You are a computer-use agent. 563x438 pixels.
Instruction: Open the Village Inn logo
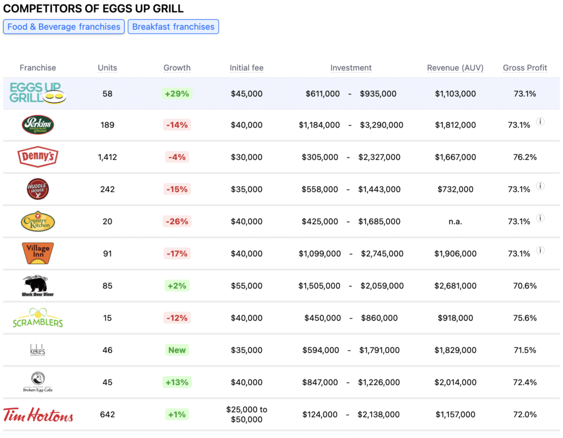pyautogui.click(x=38, y=253)
